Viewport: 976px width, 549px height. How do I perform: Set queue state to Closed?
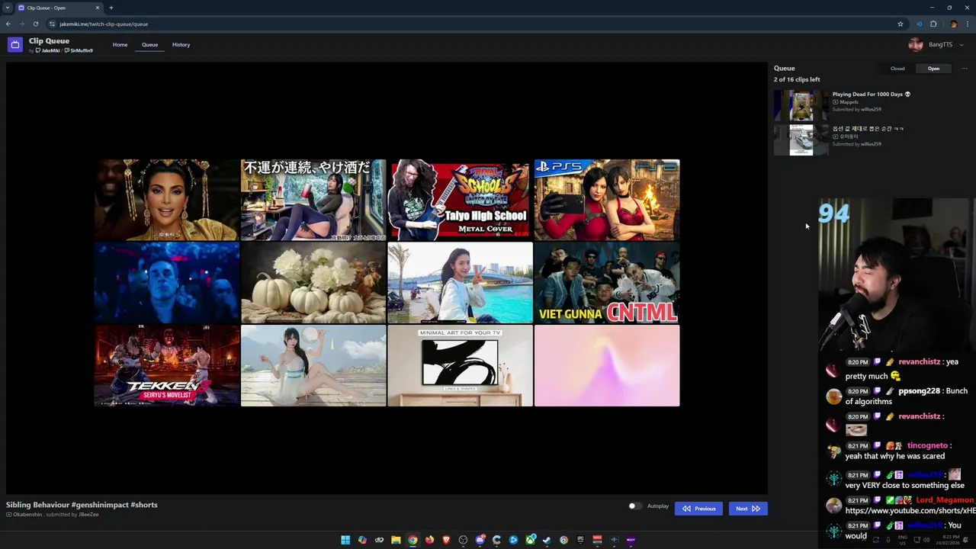tap(897, 69)
